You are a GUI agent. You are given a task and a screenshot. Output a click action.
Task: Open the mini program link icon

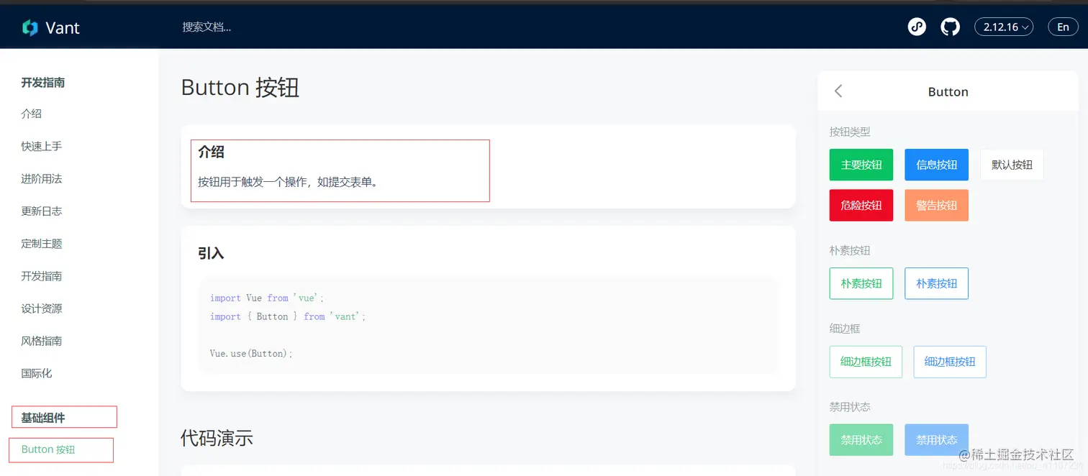(x=917, y=27)
